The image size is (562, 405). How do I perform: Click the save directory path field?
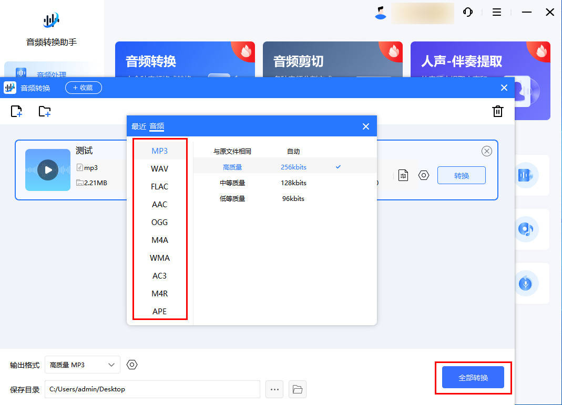pyautogui.click(x=152, y=389)
